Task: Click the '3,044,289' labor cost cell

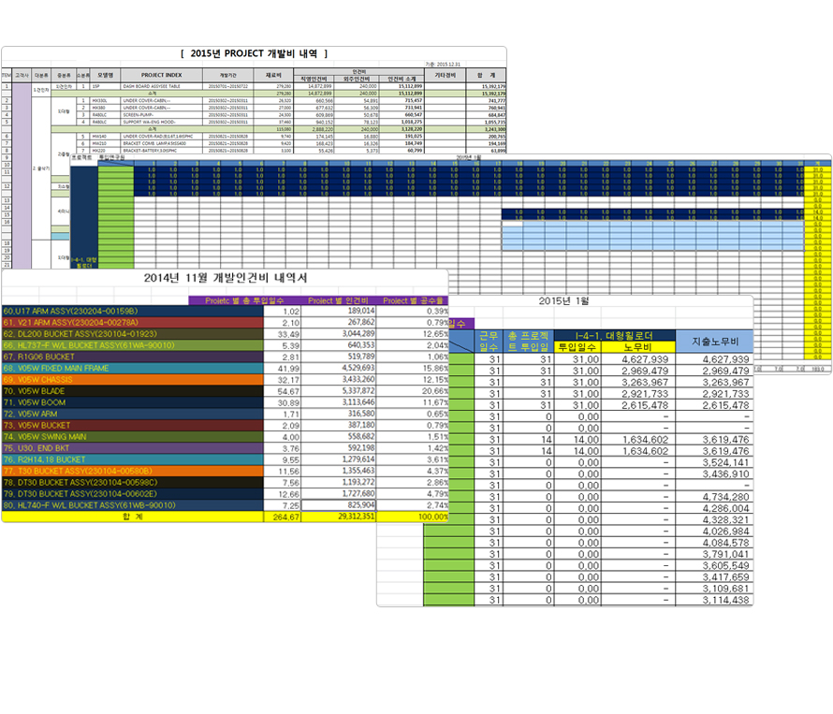Action: (x=339, y=334)
